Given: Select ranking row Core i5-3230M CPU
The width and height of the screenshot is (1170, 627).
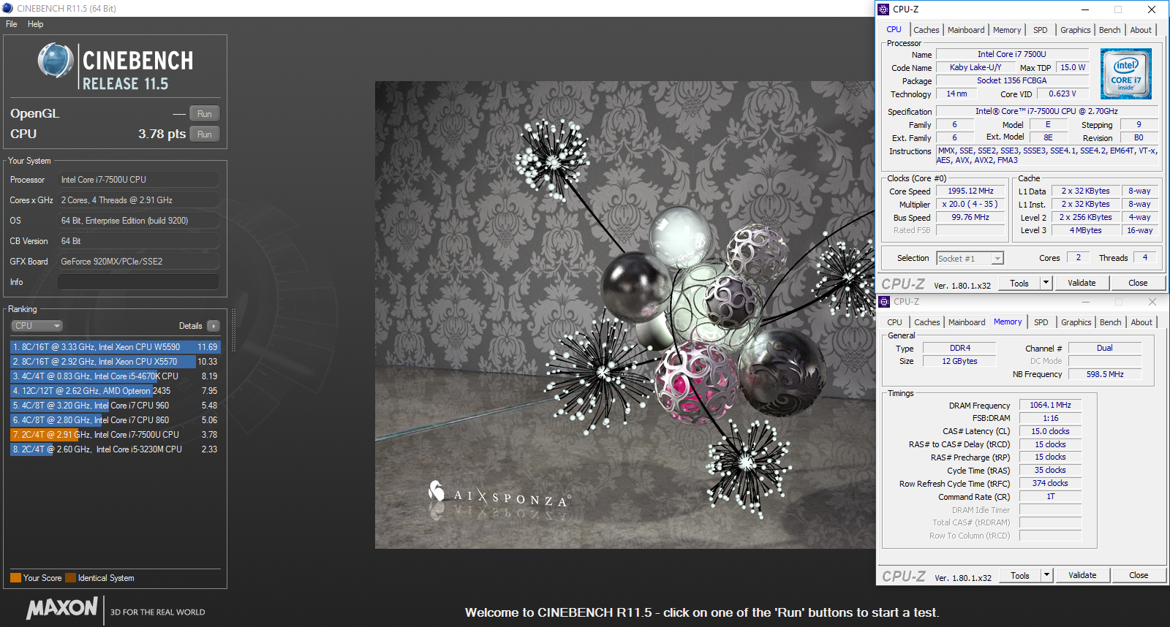Looking at the screenshot, I should click(115, 449).
